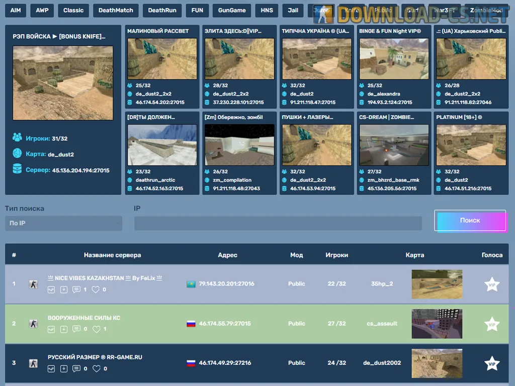Click the players icon next to Игроки: 31/32

[17, 138]
